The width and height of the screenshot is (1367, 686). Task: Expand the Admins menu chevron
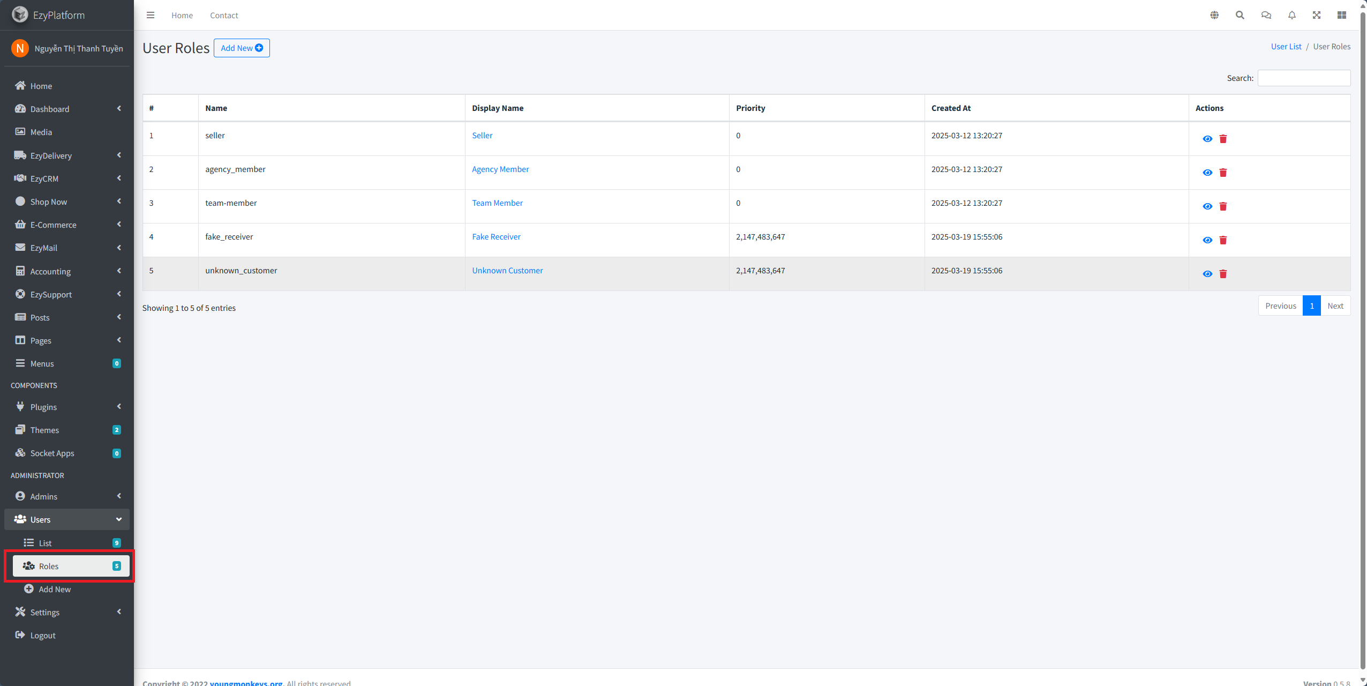[x=119, y=496]
